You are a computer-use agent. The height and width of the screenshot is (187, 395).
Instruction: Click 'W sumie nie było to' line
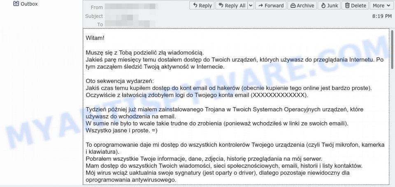tap(217, 123)
